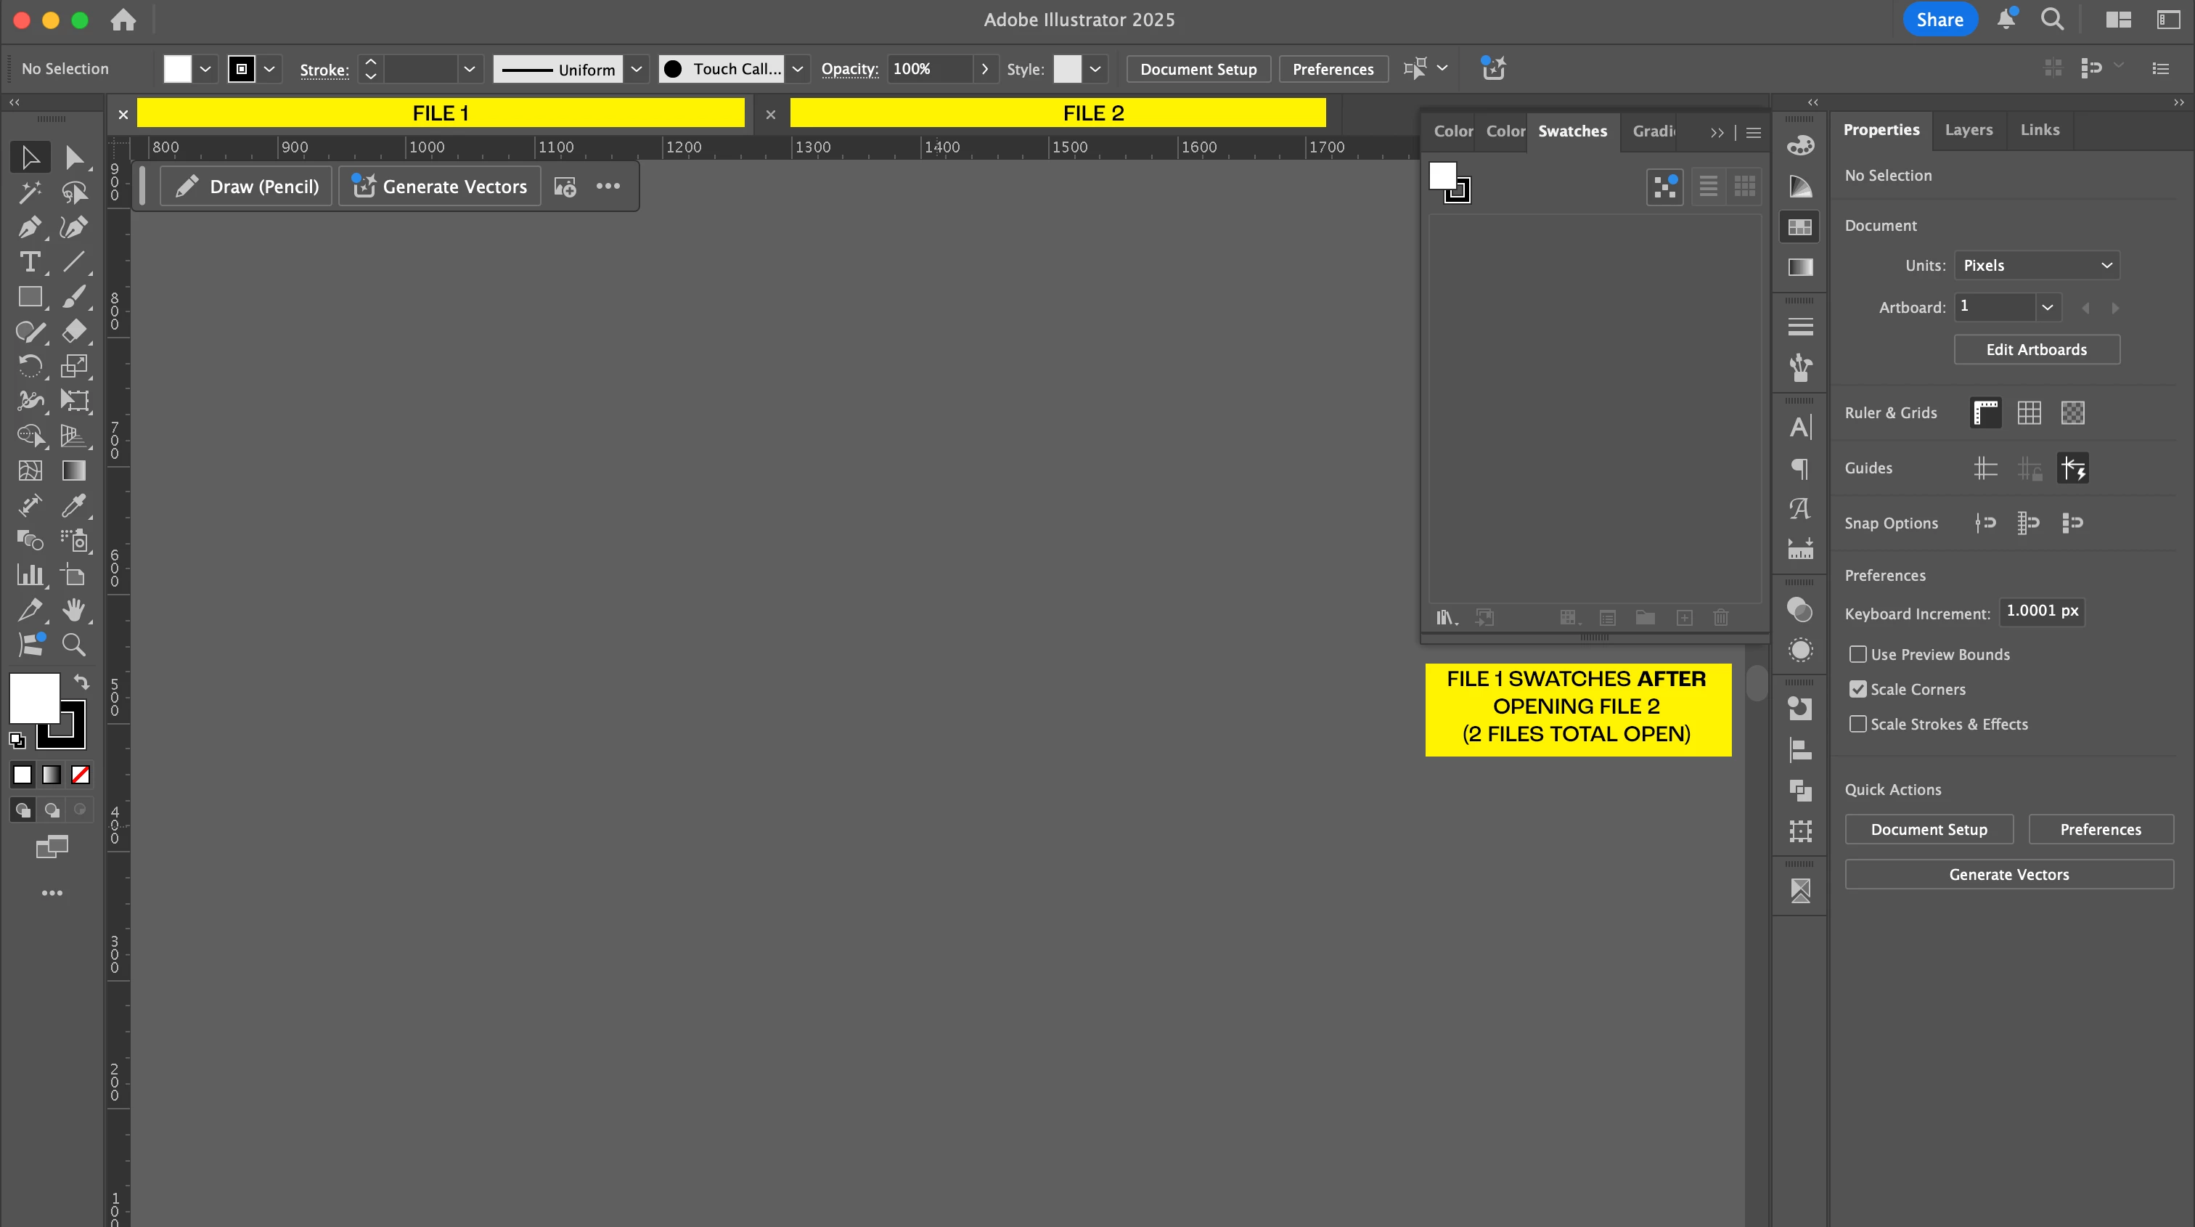2195x1227 pixels.
Task: Click the swap fill and stroke arrow
Action: 81,682
